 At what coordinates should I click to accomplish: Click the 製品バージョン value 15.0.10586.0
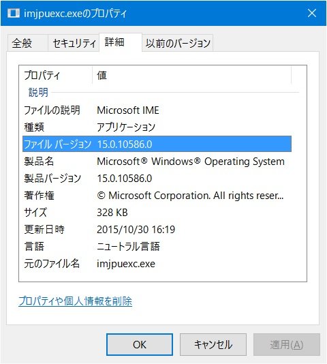point(125,179)
